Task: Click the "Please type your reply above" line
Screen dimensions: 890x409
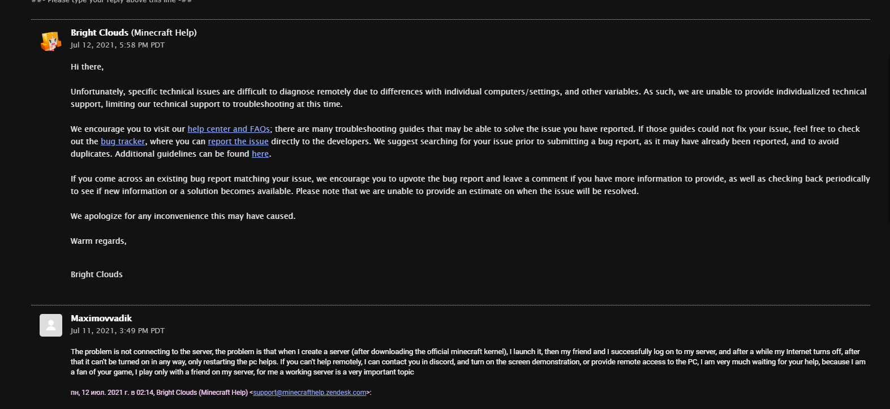Action: tap(111, 2)
